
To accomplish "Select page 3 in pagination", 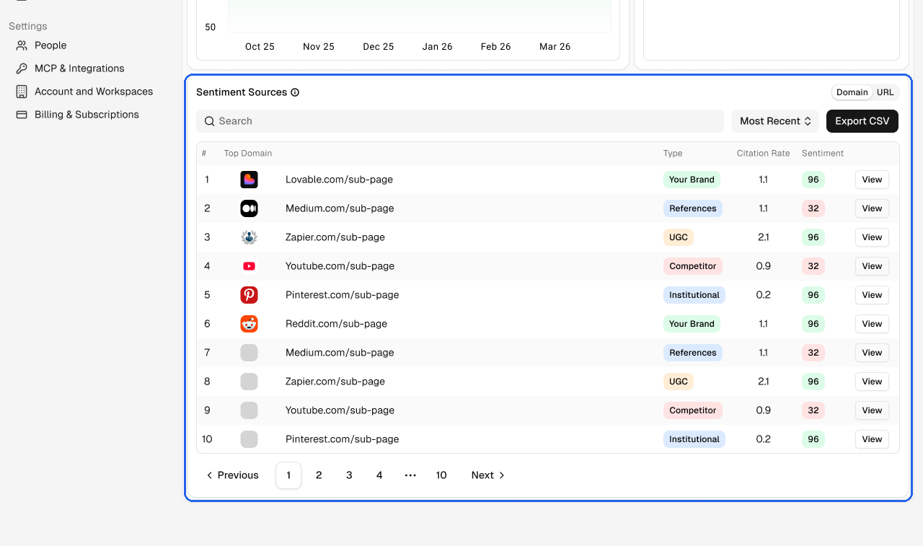I will [x=349, y=475].
